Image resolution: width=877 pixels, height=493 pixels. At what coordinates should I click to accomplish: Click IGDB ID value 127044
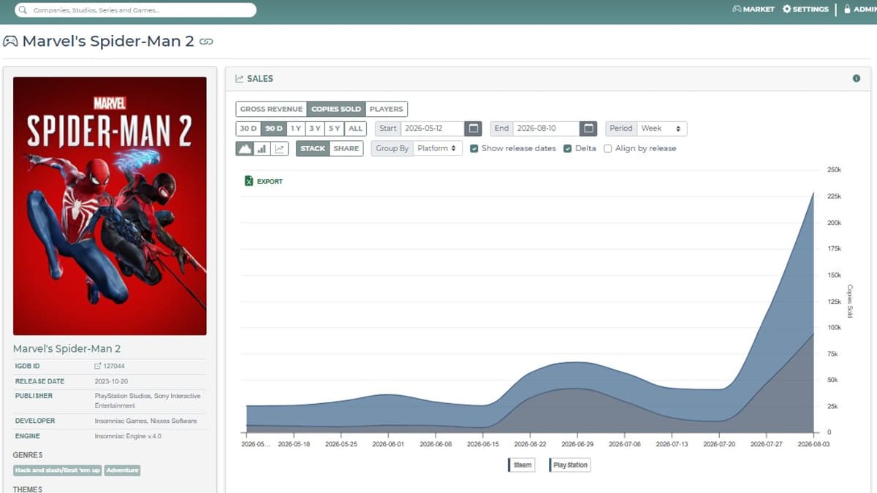coord(115,366)
